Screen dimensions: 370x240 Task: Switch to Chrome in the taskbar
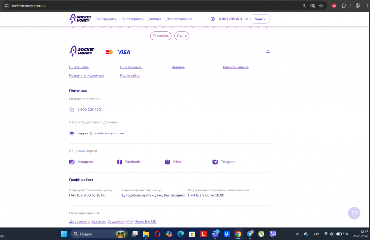tap(238, 234)
